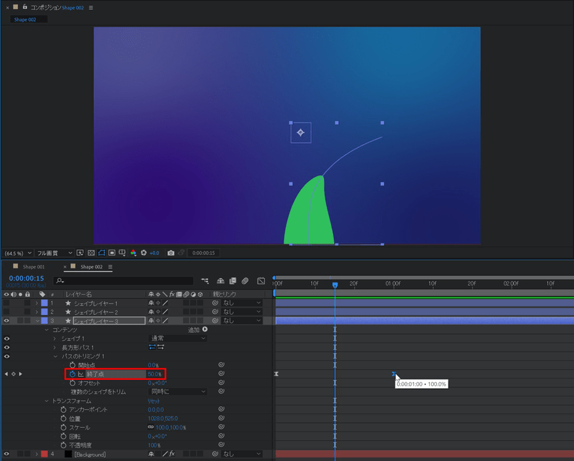Open the フル画質 resolution dropdown
574x461 pixels.
[x=55, y=253]
